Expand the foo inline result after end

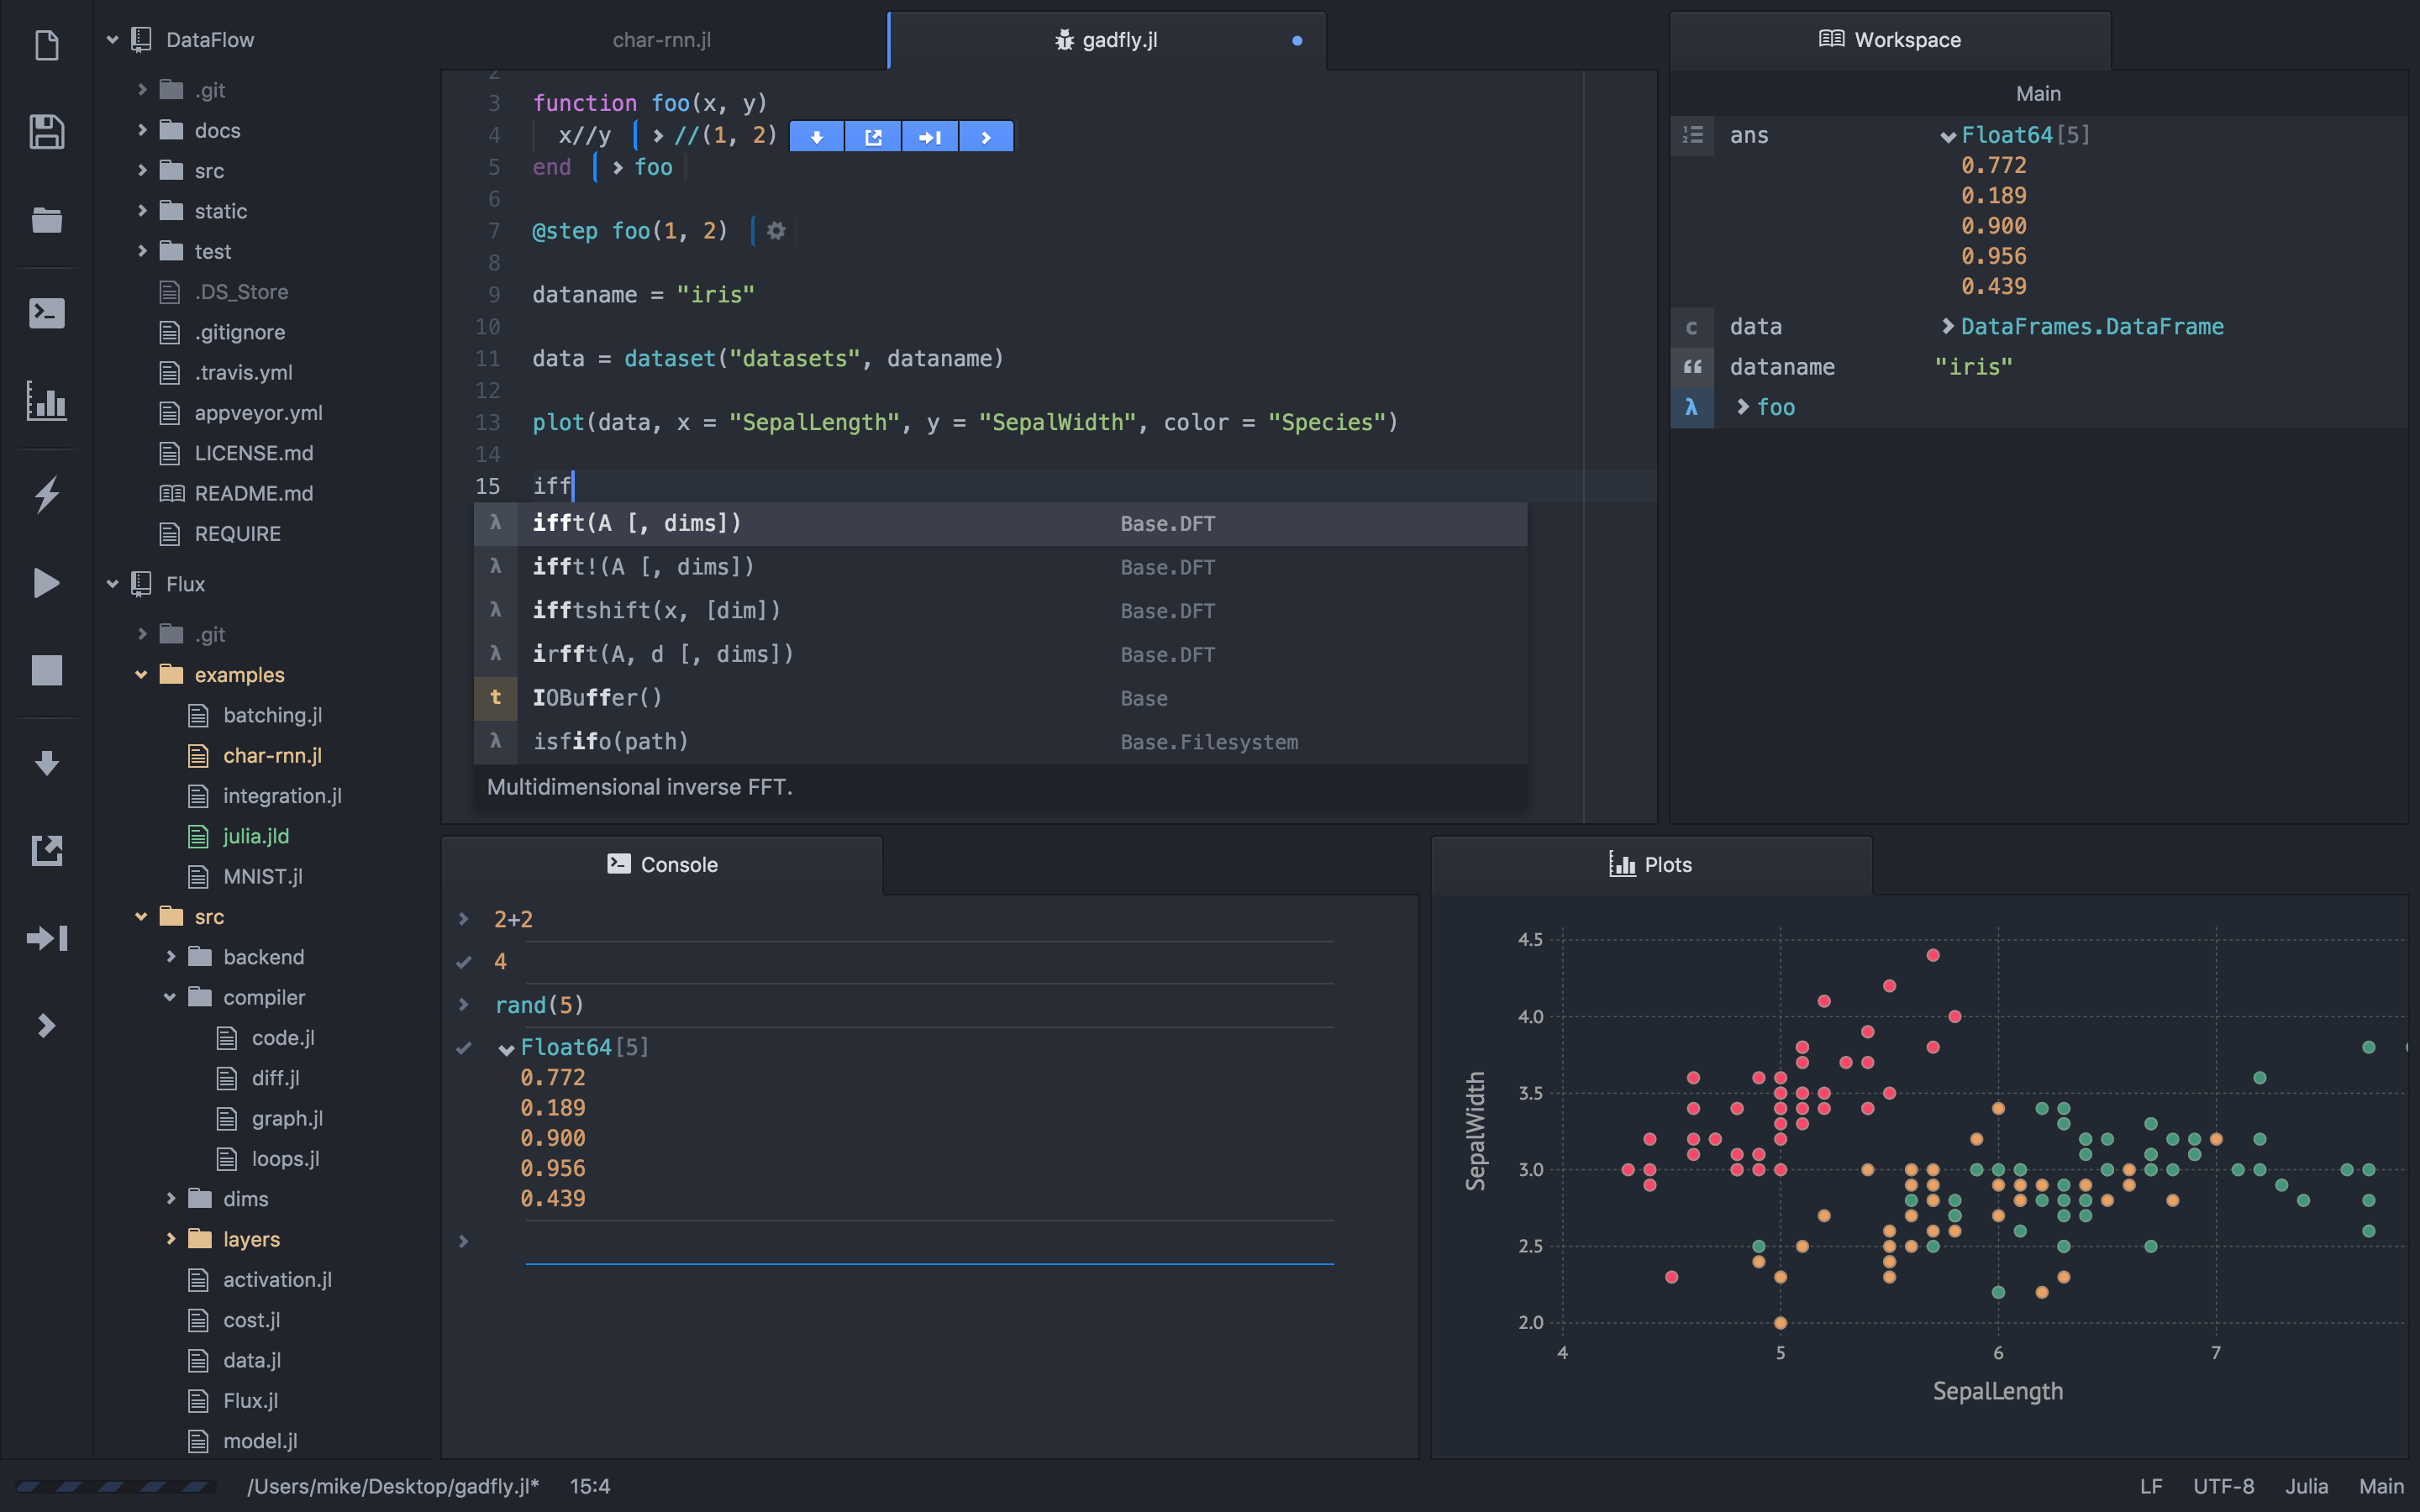coord(618,167)
